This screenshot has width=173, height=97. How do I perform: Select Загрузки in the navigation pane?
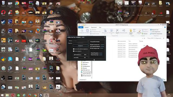point(85,64)
